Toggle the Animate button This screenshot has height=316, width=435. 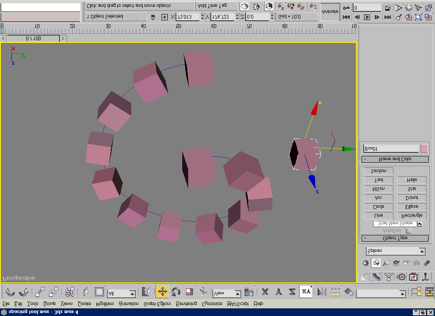point(330,12)
